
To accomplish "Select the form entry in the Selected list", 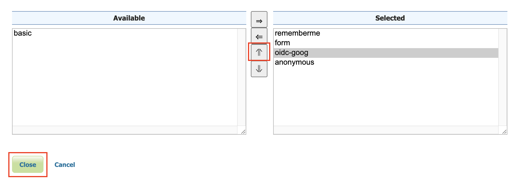I will (282, 43).
